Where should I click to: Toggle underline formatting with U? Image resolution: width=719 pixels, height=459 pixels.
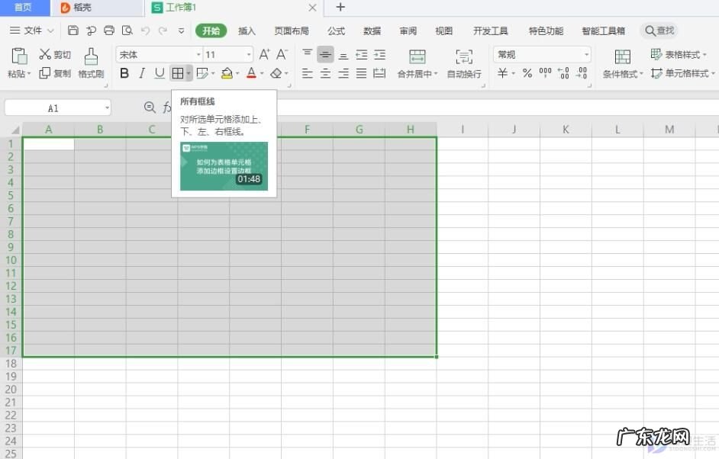click(x=161, y=73)
